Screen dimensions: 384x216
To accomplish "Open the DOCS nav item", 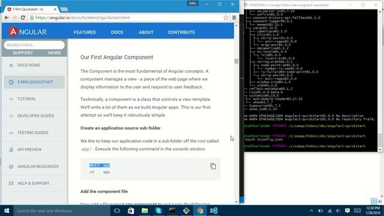I will coord(117,32).
